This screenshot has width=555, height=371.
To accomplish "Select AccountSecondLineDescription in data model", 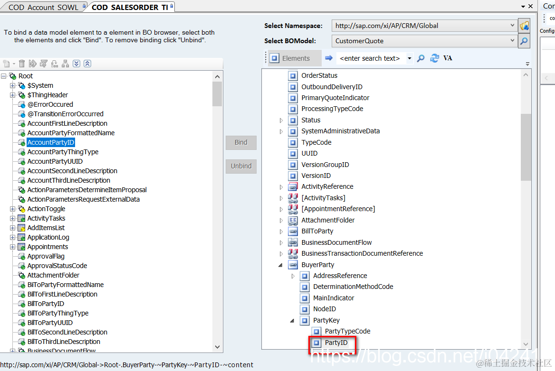I will point(72,171).
